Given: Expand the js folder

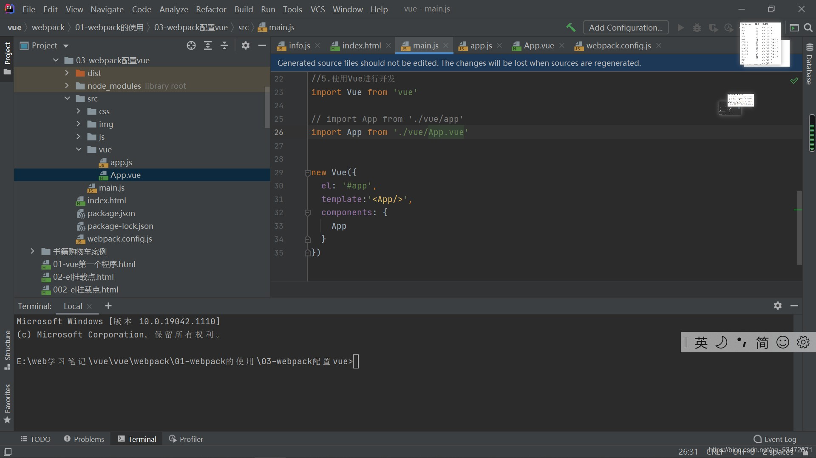Looking at the screenshot, I should point(78,137).
